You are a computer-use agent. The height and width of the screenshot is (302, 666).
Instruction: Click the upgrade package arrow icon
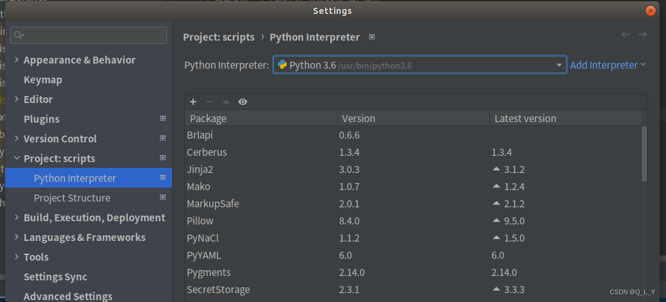click(x=226, y=102)
